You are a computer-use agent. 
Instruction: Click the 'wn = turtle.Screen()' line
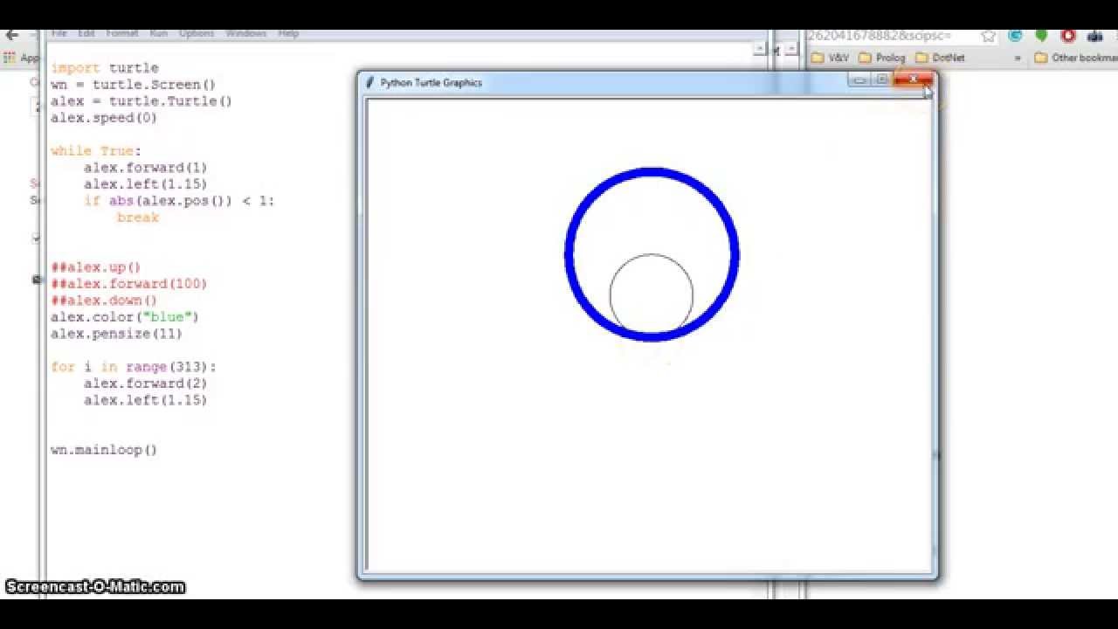coord(133,85)
